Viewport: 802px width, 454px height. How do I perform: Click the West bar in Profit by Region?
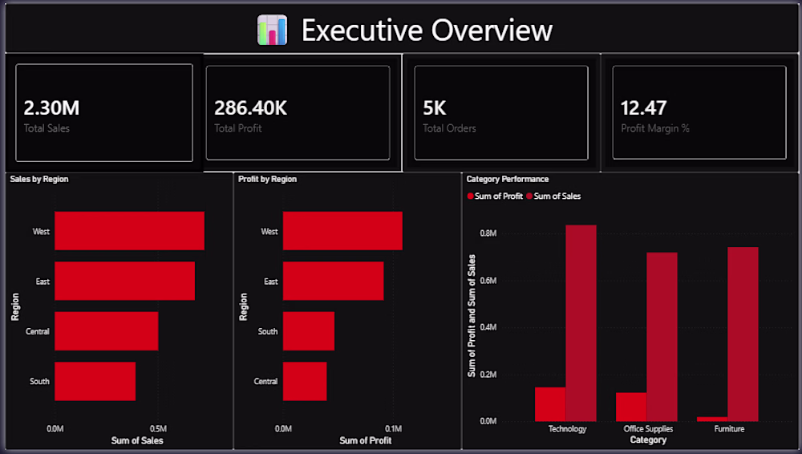pos(342,231)
